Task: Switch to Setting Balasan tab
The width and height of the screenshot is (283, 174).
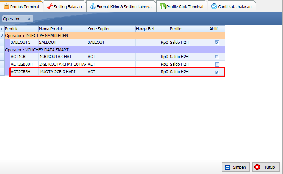Action: pyautogui.click(x=64, y=7)
